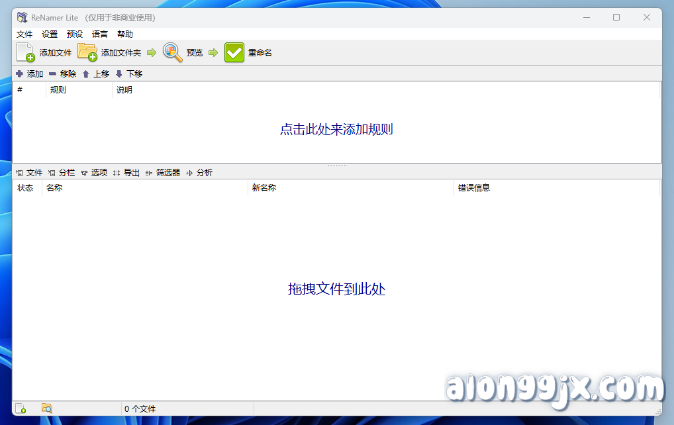
Task: Click the 添加 plus icon on the rules bar
Action: 19,73
